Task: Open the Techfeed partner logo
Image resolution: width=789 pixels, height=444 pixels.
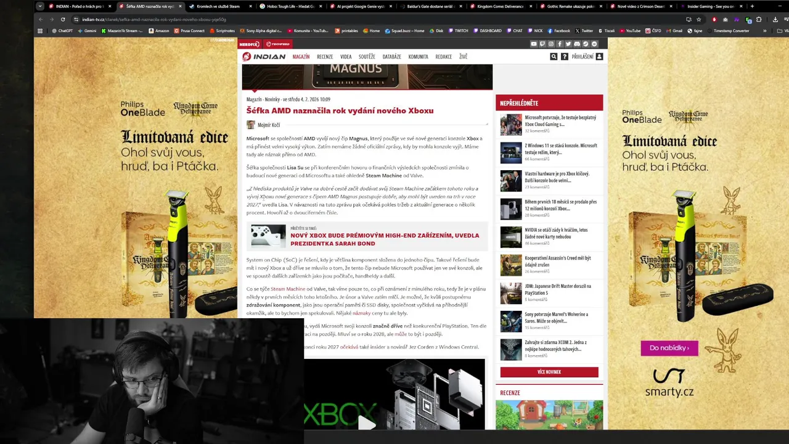Action: coord(277,44)
